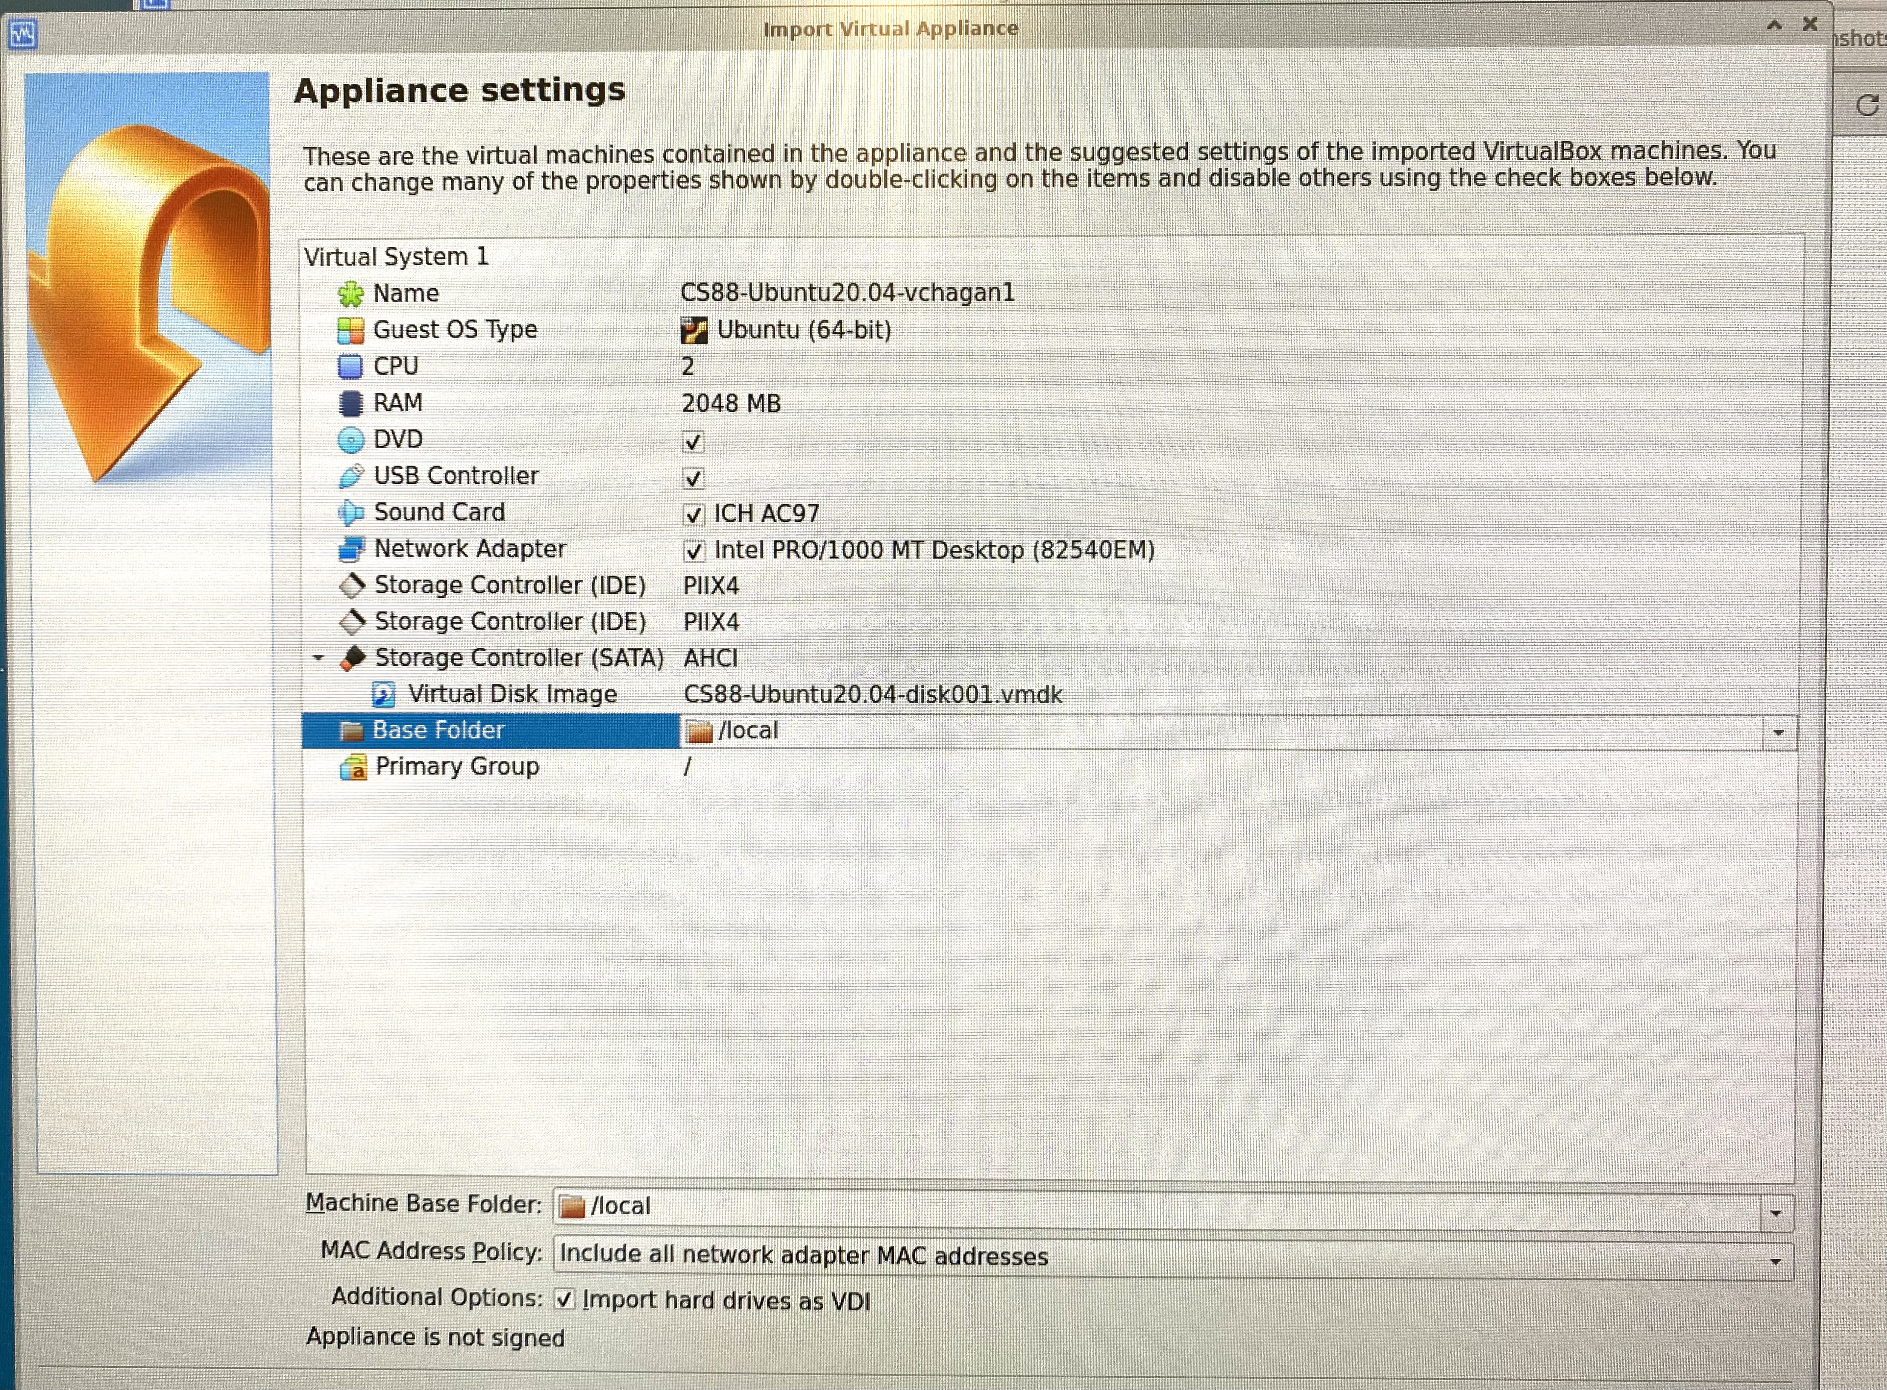
Task: Click the MAC Address Policy label
Action: (431, 1252)
